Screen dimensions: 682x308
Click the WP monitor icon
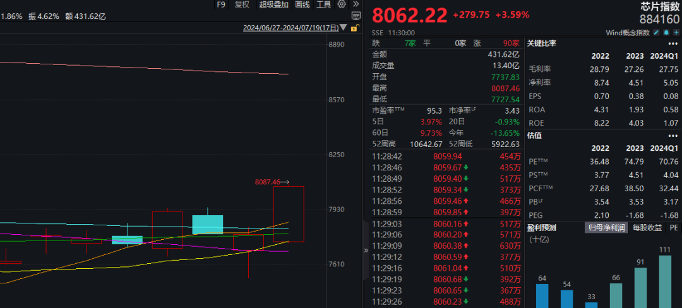pyautogui.click(x=356, y=16)
